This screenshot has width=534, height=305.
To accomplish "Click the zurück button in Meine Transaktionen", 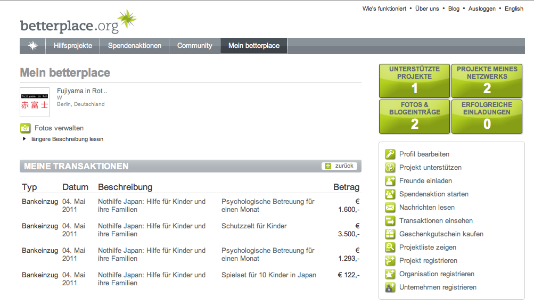I will pos(340,166).
